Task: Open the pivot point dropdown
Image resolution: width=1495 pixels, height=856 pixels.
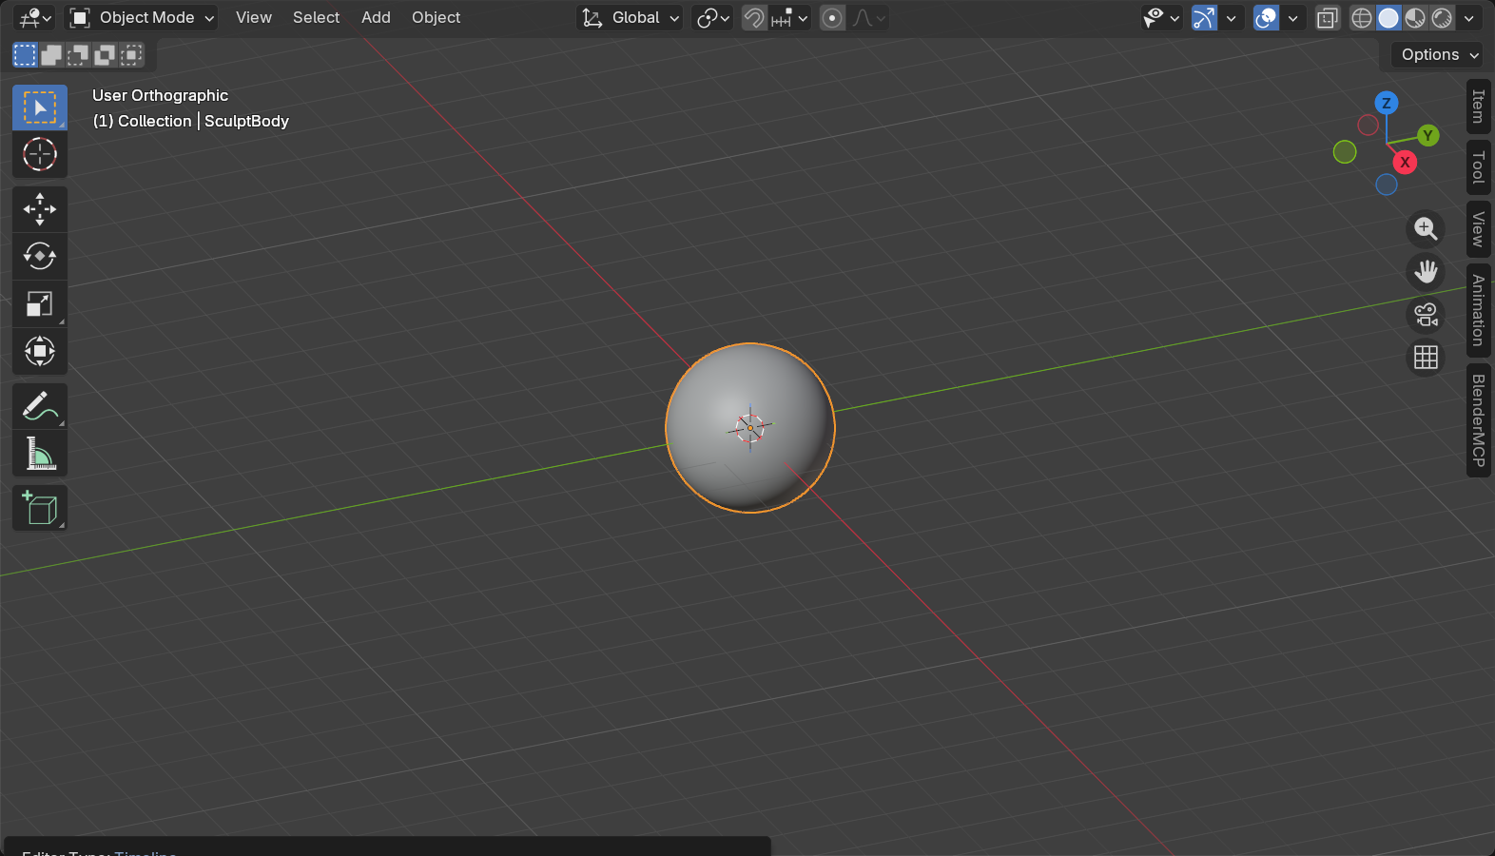Action: [712, 18]
